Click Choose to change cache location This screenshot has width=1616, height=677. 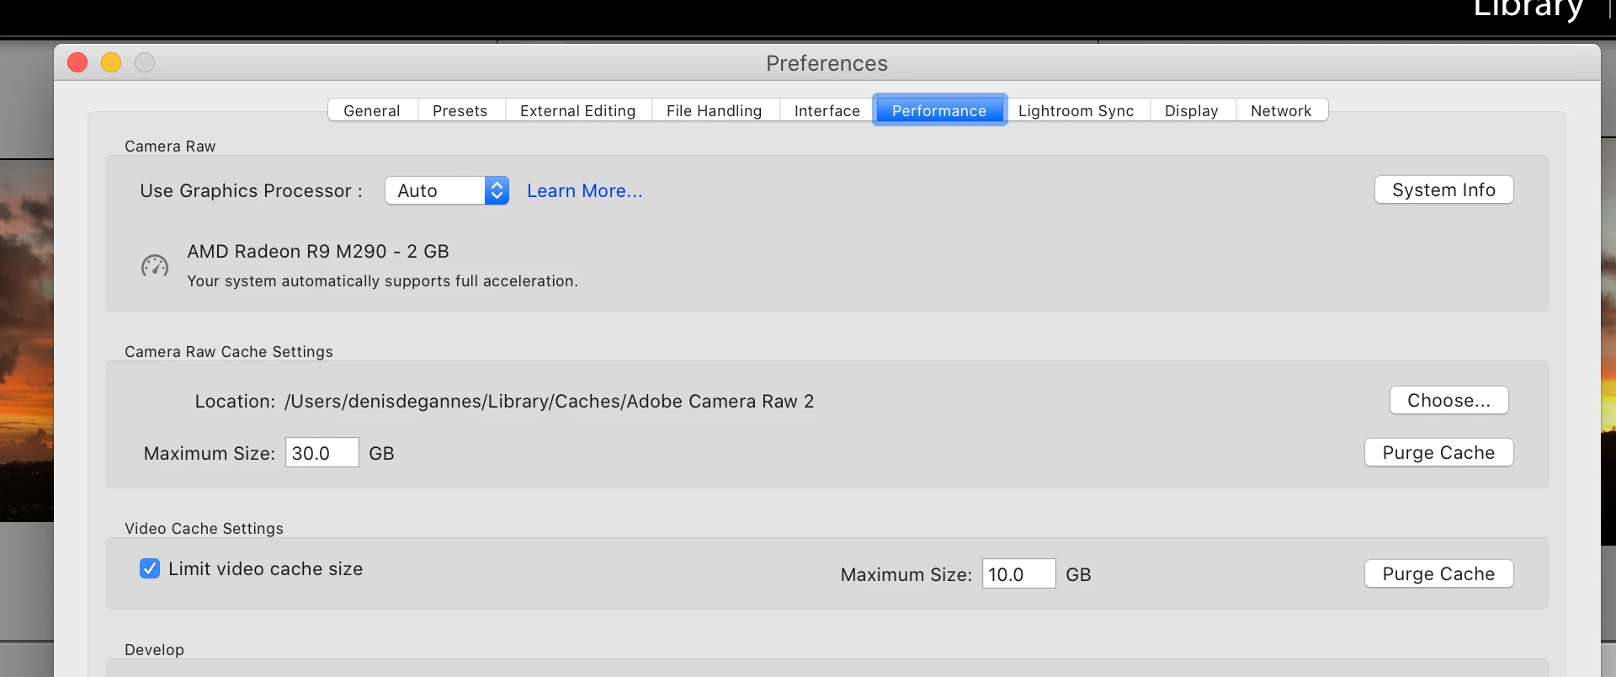[1449, 400]
